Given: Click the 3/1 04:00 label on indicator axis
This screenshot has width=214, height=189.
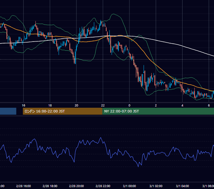Looking at the screenshot, I should [182, 186].
